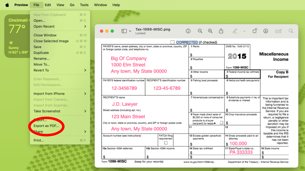Viewport: 305px width, 171px height.
Task: Expand the highlight color options chevron
Action: [244, 31]
